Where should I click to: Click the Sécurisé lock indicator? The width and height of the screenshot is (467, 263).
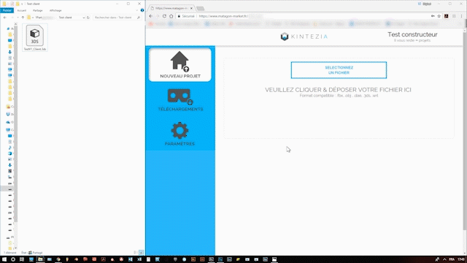pyautogui.click(x=186, y=16)
